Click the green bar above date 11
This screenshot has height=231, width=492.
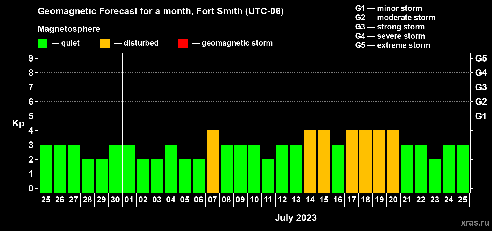[x=268, y=176]
